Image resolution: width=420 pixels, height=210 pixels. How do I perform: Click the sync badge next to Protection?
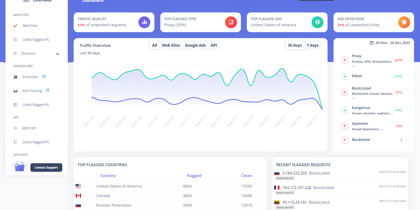(x=44, y=77)
